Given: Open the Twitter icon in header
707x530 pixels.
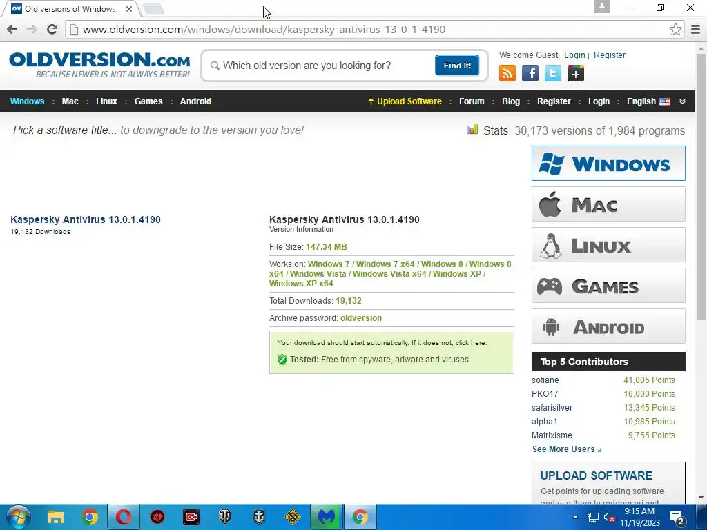Looking at the screenshot, I should coord(553,73).
